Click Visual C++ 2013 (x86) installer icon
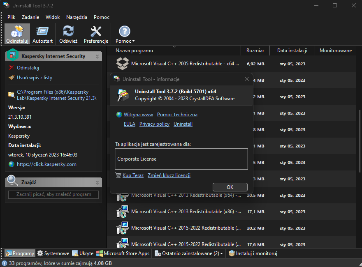The image size is (362, 267). point(122,212)
